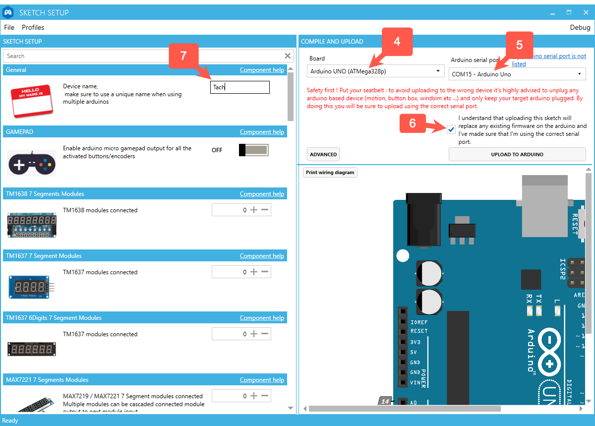Click the "TM1637 6Digits 7 Segment Modules" header

54,318
